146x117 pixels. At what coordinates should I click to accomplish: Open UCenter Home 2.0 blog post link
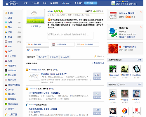[54, 74]
